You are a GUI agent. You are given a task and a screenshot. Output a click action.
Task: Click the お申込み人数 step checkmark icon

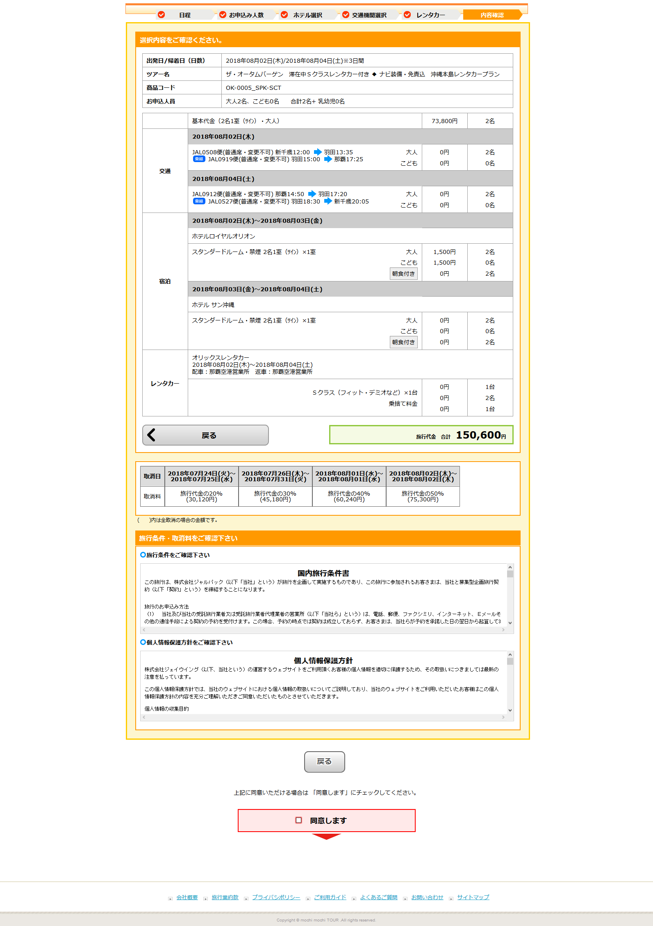point(223,15)
